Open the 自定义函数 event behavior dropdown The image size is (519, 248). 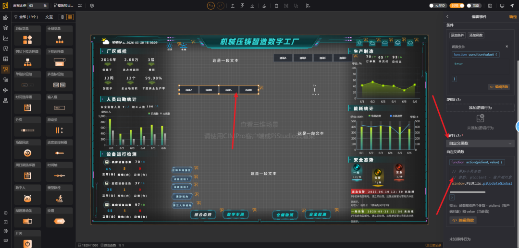point(480,143)
